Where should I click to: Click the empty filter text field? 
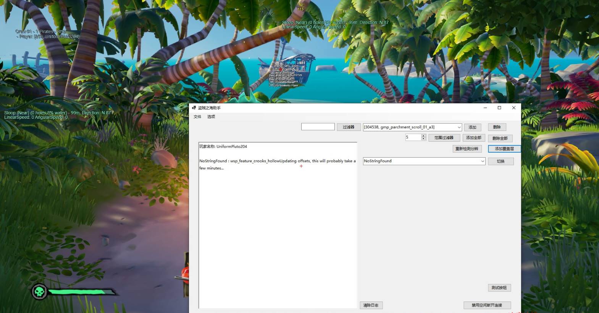[318, 127]
